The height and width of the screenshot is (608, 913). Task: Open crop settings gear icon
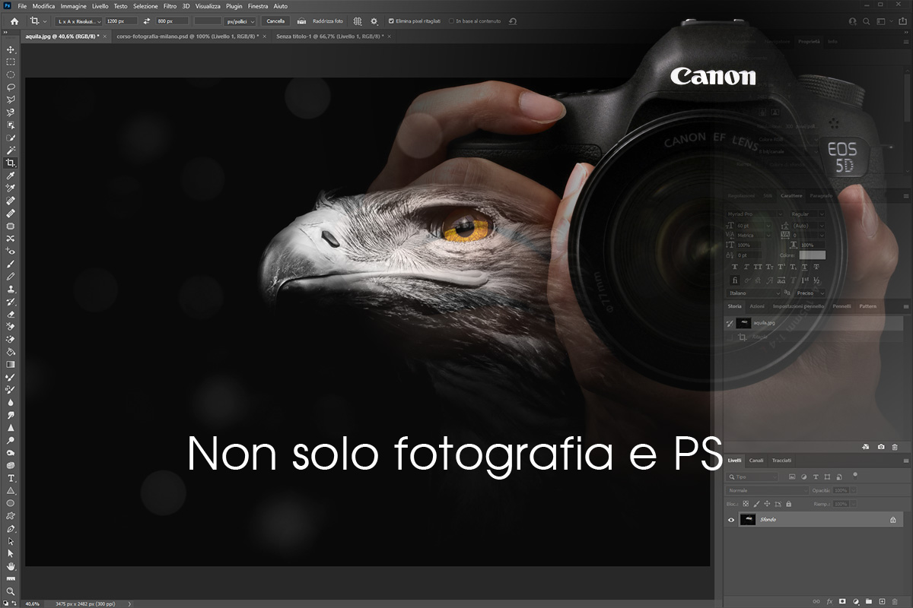tap(374, 21)
